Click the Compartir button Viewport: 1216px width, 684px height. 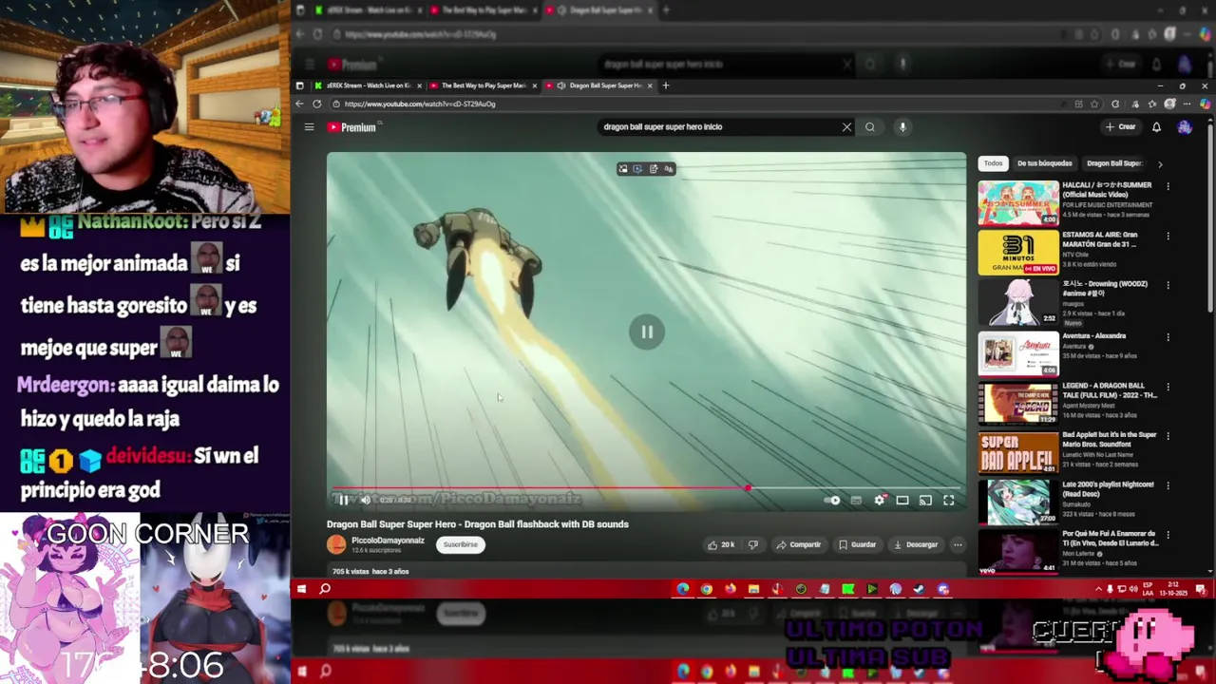[798, 545]
